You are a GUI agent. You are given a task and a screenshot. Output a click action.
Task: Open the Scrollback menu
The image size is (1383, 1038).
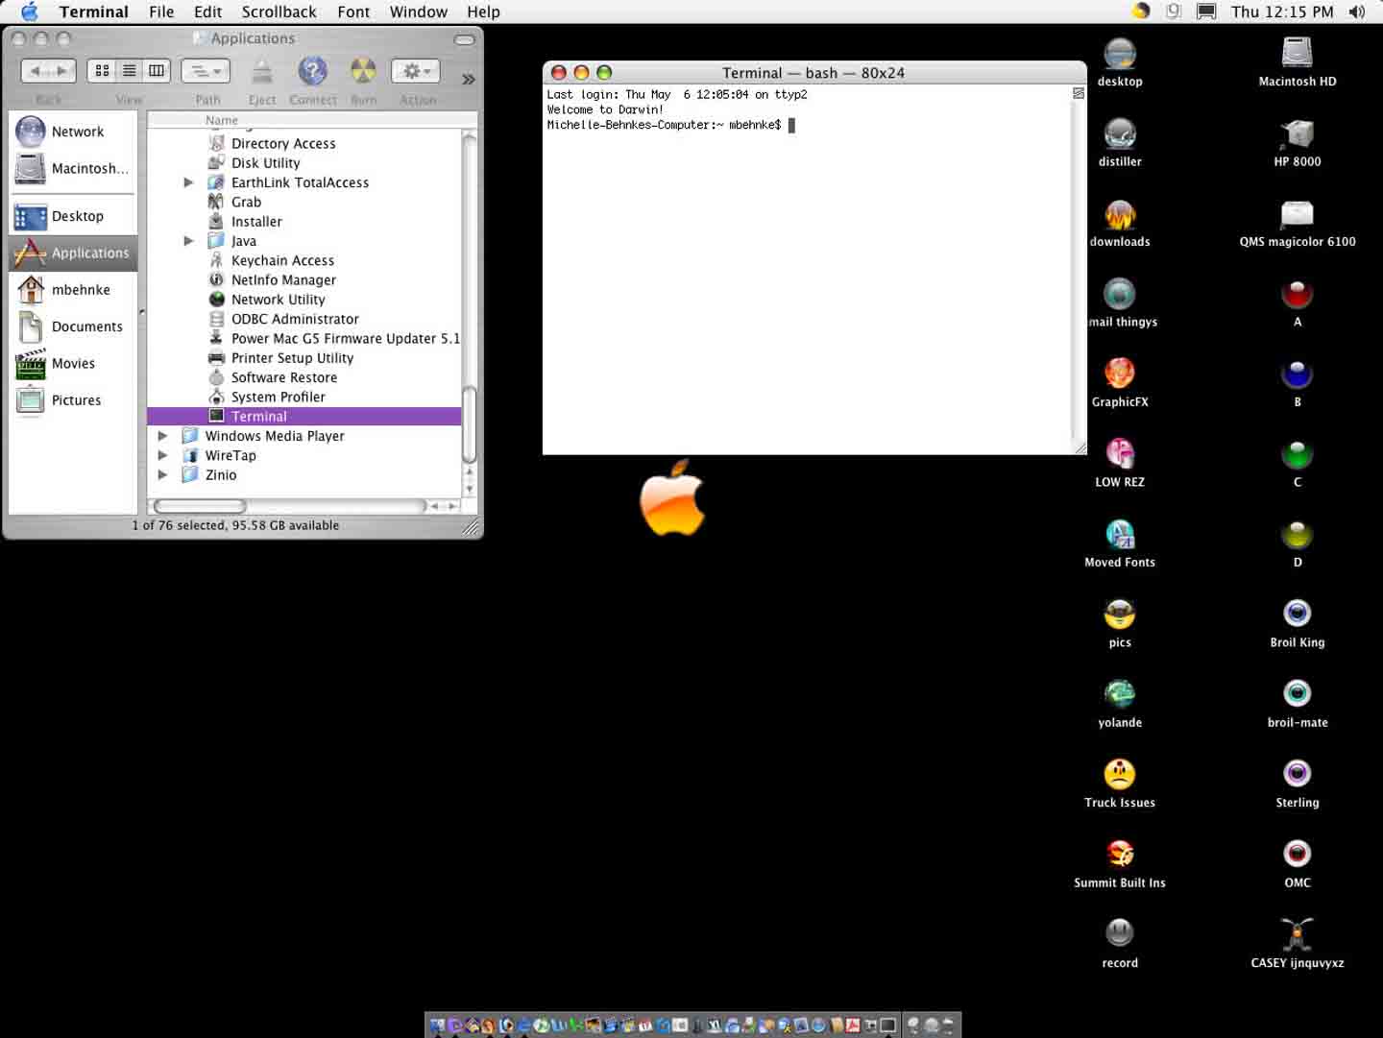[279, 12]
